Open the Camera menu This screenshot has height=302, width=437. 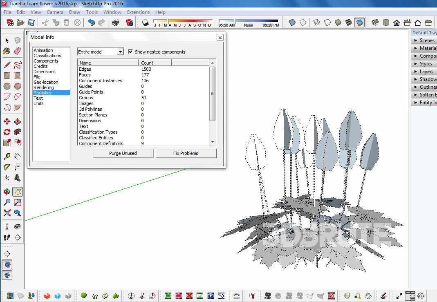[x=55, y=12]
